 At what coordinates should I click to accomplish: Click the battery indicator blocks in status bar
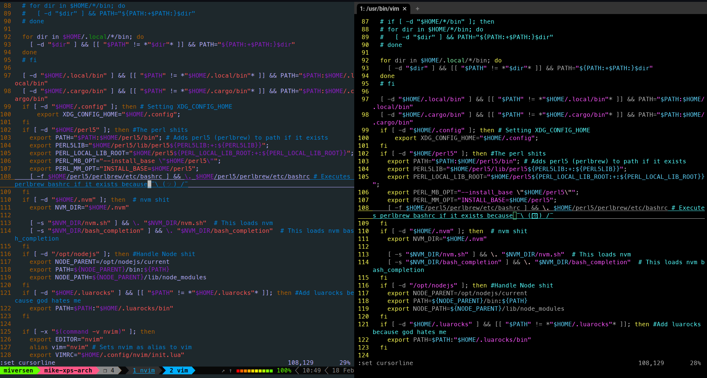(x=254, y=370)
